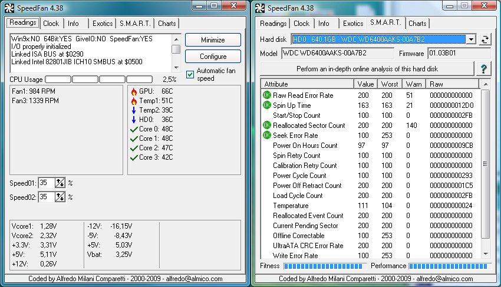
Task: Select the Temperature attribute row
Action: click(x=371, y=206)
